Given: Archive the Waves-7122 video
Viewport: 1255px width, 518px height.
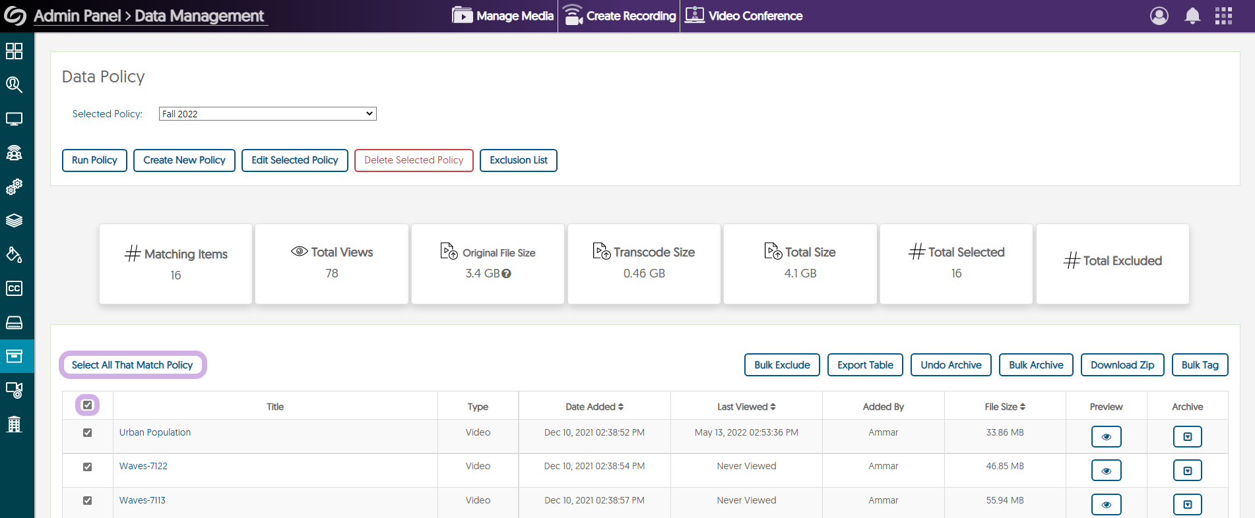Looking at the screenshot, I should 1187,471.
